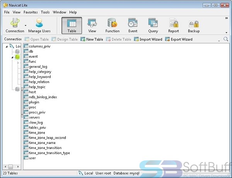Click the user table icon
232x178 pixels.
click(x=26, y=158)
